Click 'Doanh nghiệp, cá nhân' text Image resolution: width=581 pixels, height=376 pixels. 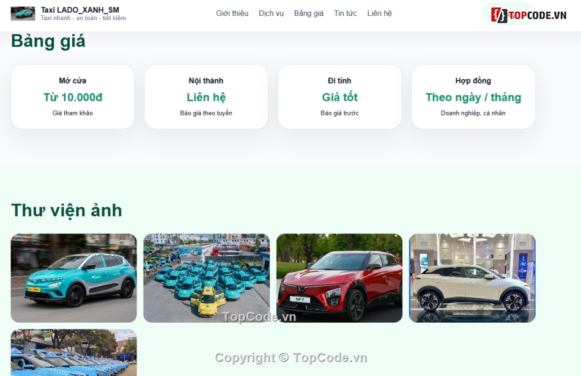tap(473, 113)
